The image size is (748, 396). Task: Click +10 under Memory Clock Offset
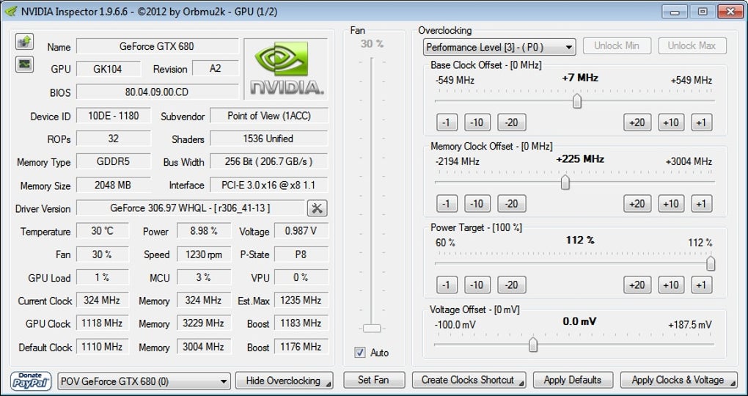(x=671, y=204)
